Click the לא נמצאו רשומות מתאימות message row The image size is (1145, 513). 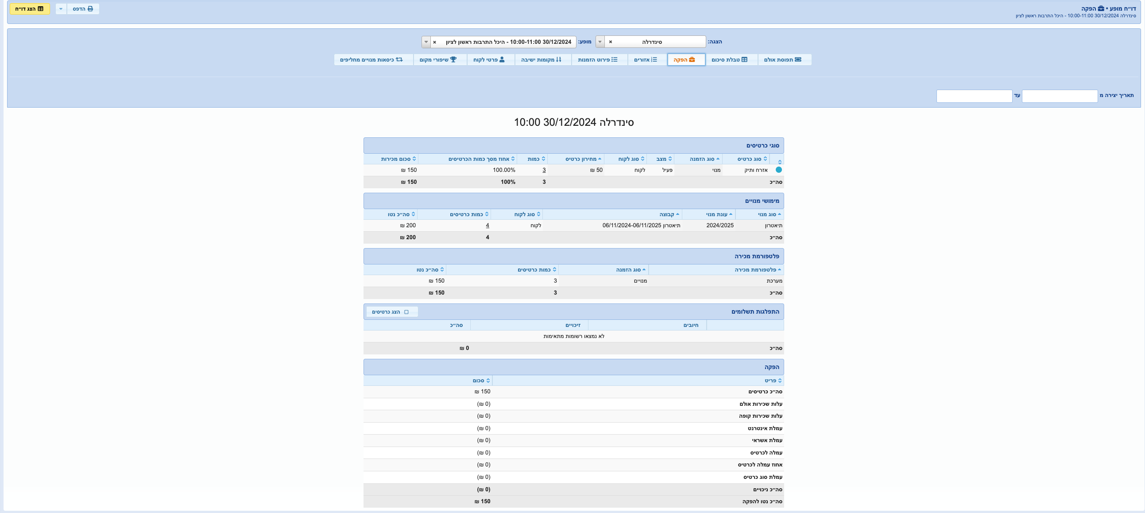[x=573, y=337]
